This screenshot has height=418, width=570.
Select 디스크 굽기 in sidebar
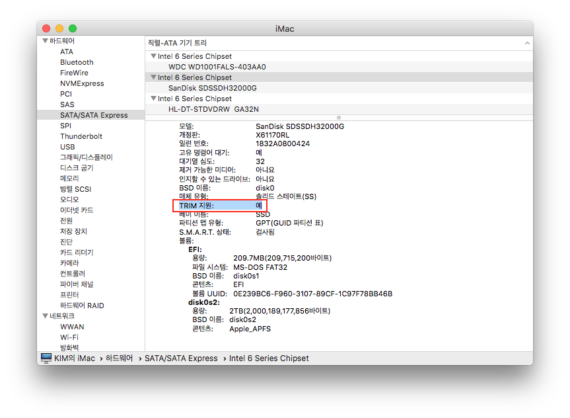[77, 168]
